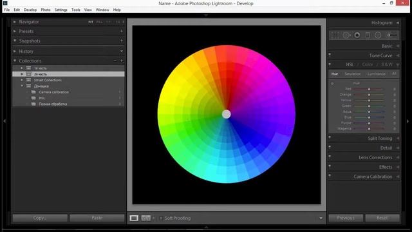This screenshot has height=232, width=412.
Task: Toggle the Lens Corrections panel switch
Action: 330,157
